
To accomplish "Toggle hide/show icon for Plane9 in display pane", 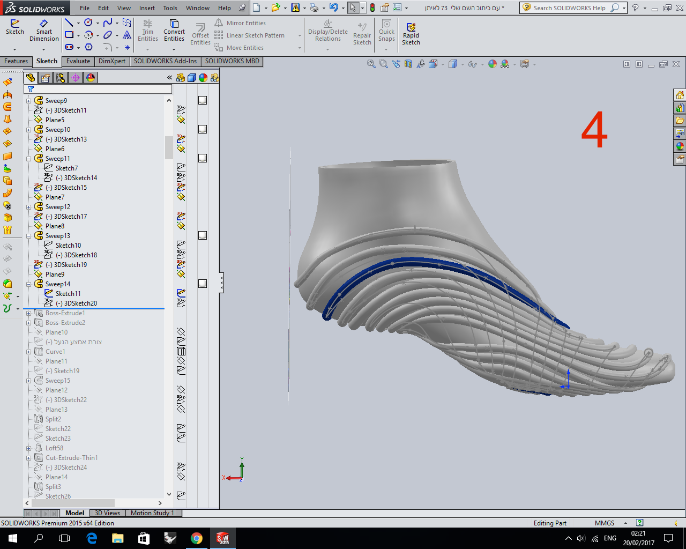I will pos(181,274).
